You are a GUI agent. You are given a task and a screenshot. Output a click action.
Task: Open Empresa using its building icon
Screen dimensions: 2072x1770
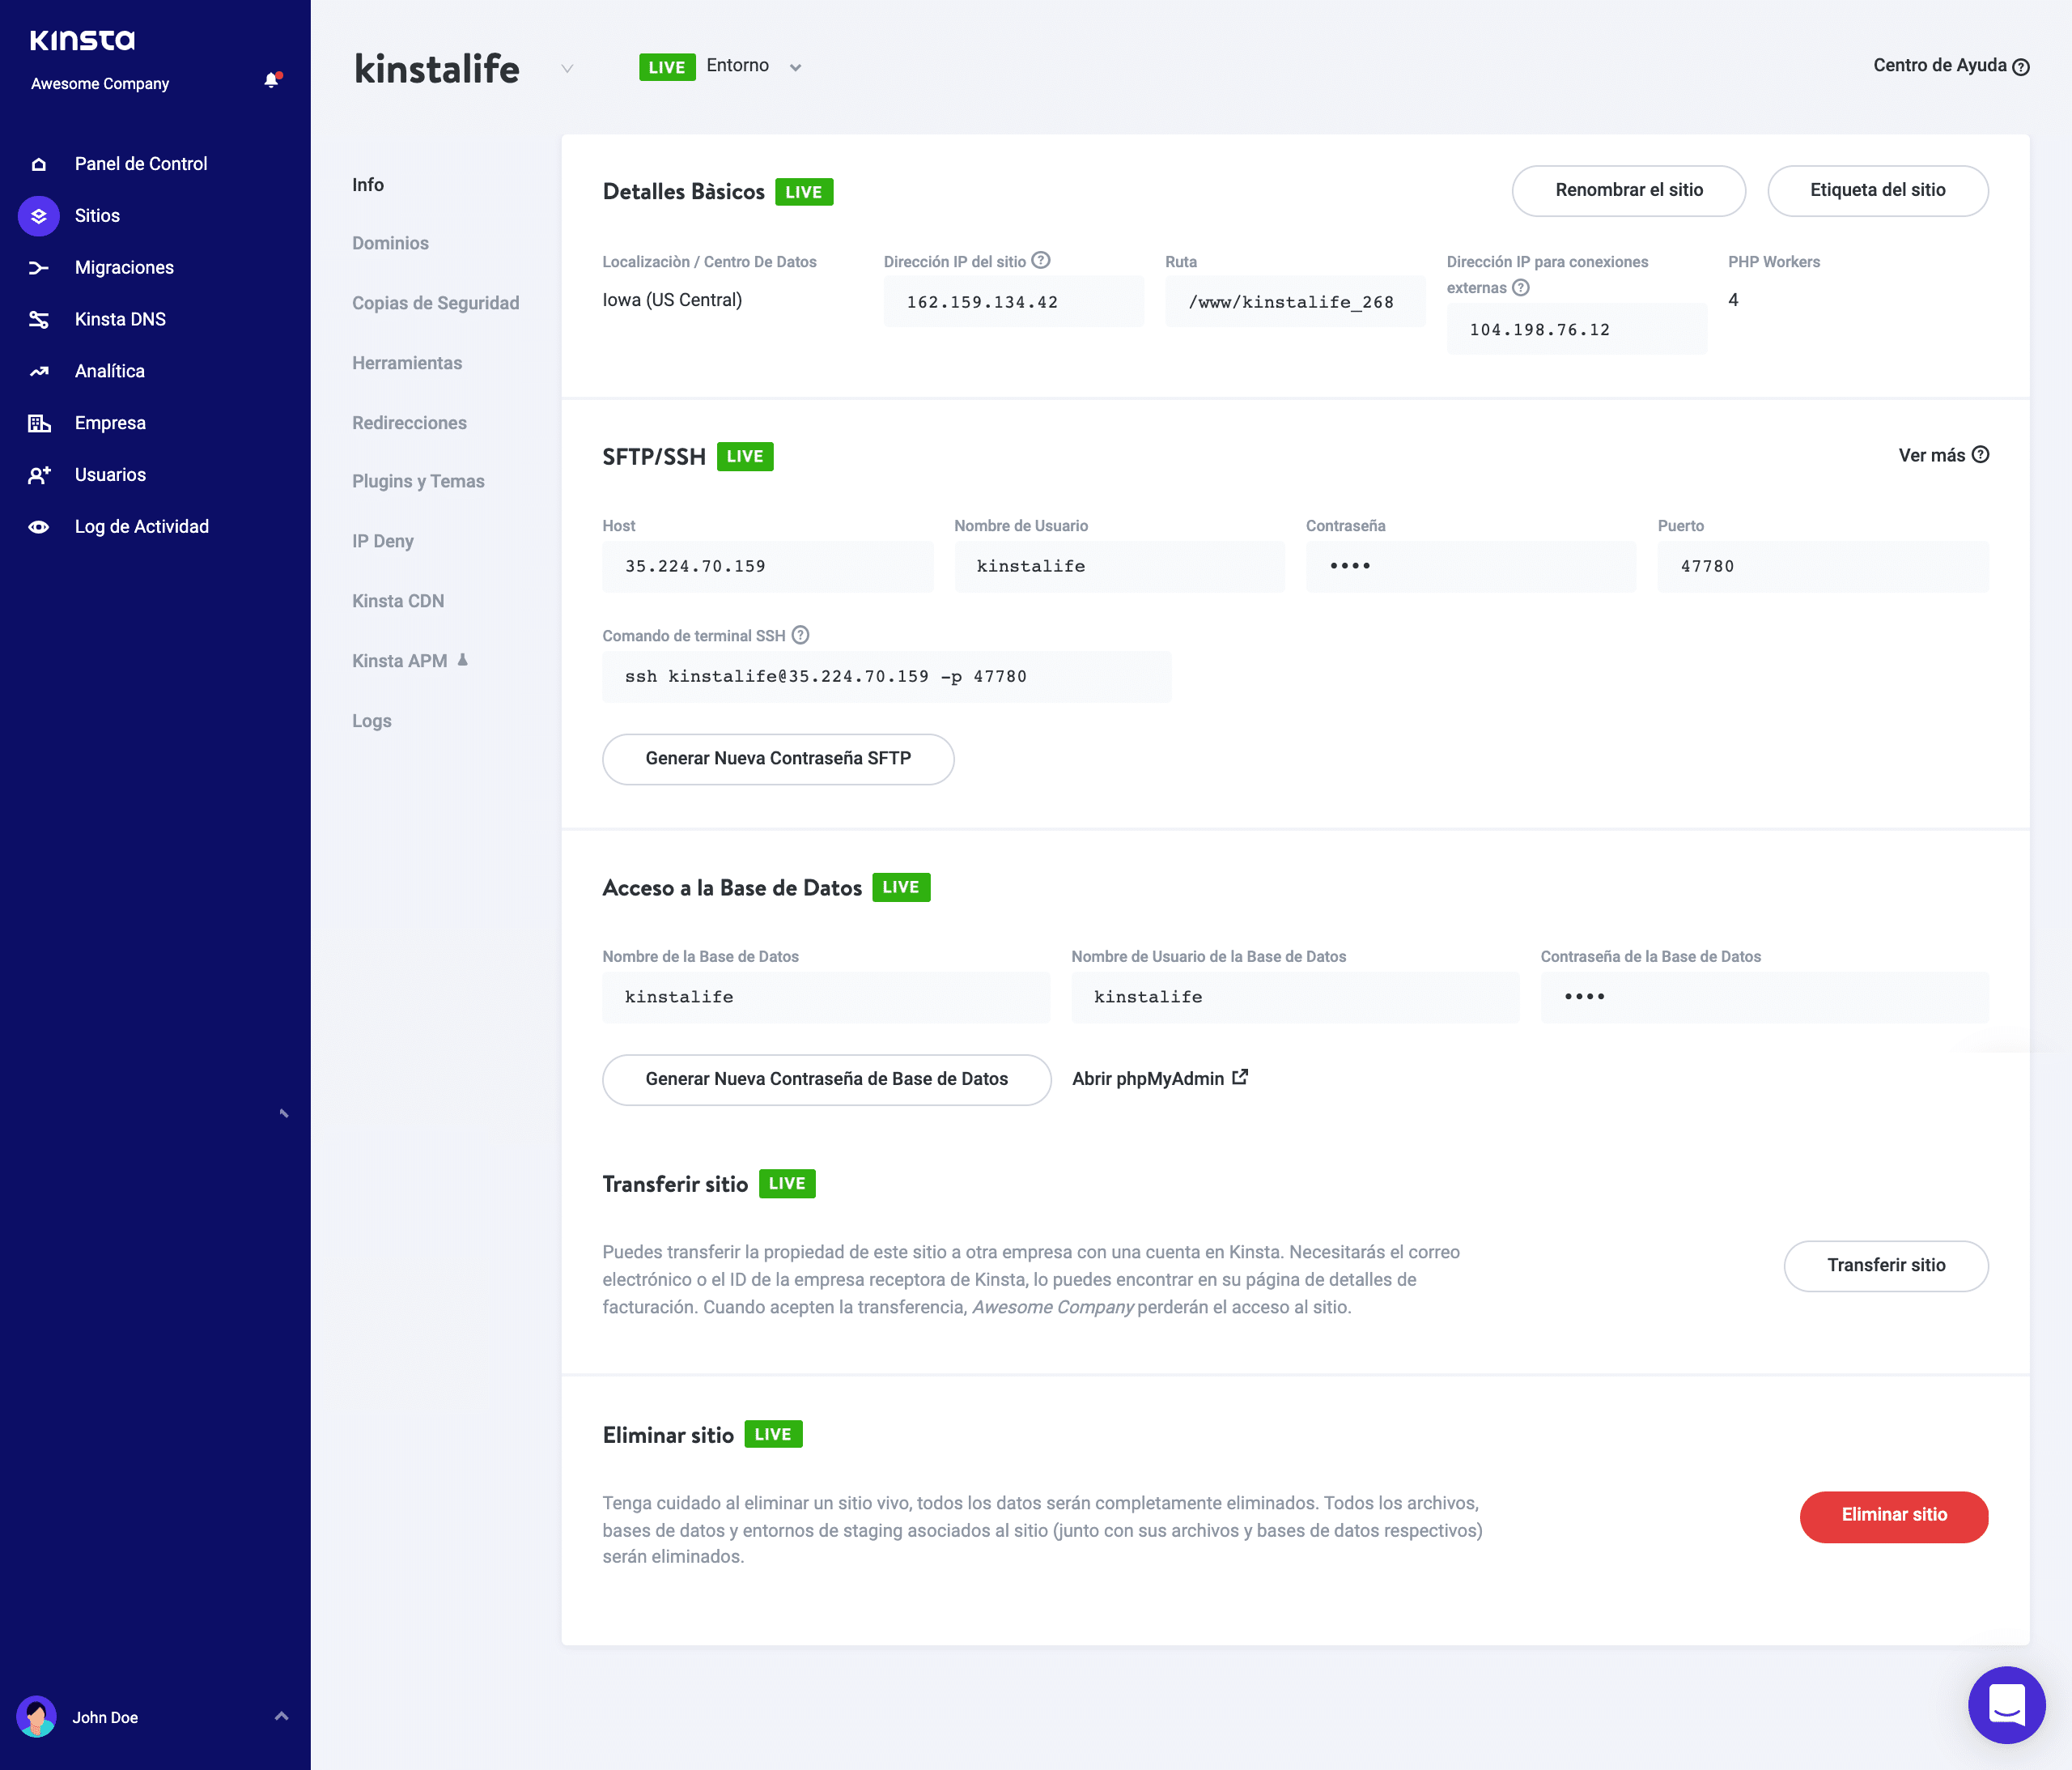[x=38, y=422]
